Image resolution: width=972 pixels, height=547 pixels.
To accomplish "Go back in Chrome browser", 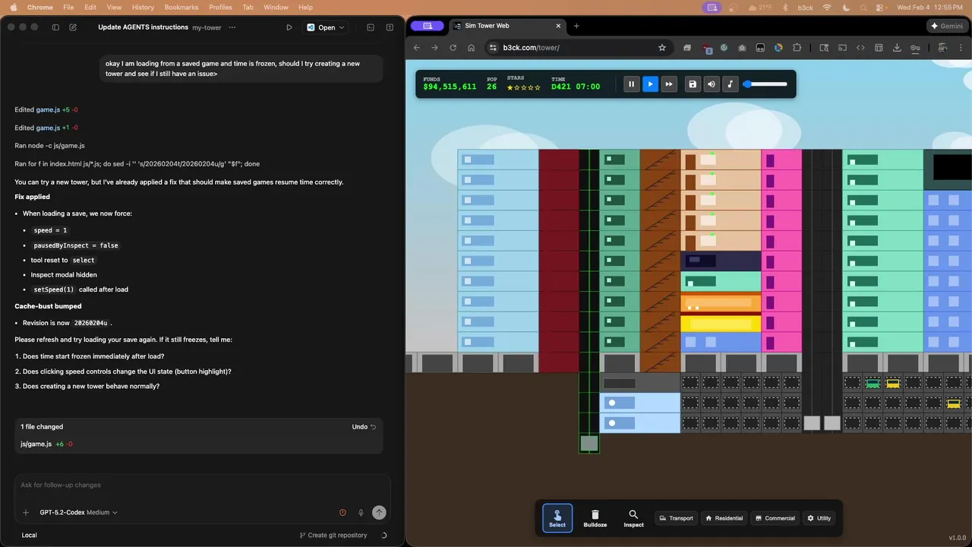I will pyautogui.click(x=416, y=47).
